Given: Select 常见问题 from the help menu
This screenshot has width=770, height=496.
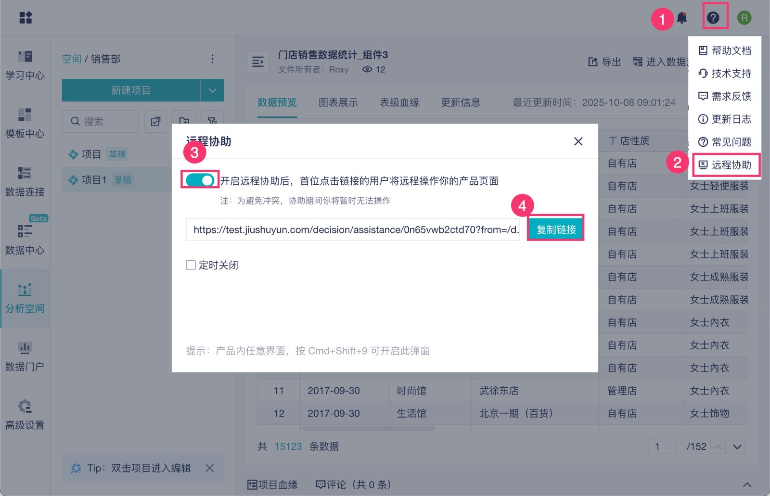Looking at the screenshot, I should (x=725, y=142).
